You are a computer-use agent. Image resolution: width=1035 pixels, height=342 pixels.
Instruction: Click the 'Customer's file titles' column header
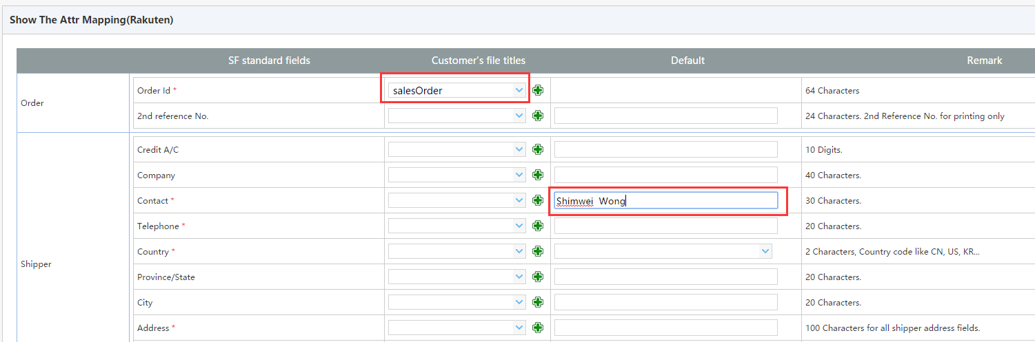(479, 61)
